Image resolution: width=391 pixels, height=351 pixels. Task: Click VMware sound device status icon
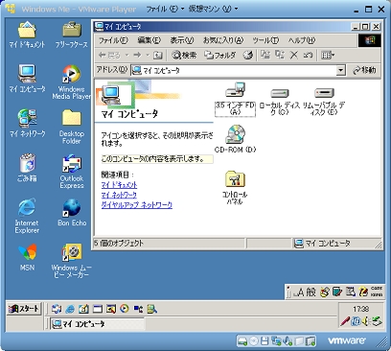point(287,341)
